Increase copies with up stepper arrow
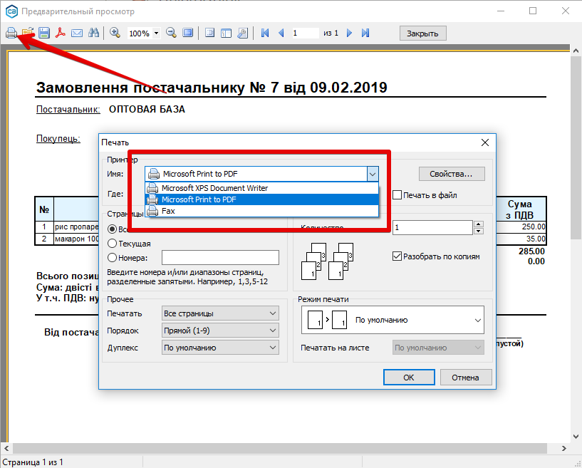The image size is (582, 468). 479,224
